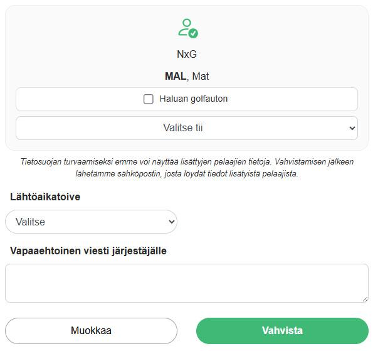Click the Muokkaa button
The width and height of the screenshot is (373, 351).
click(x=91, y=331)
